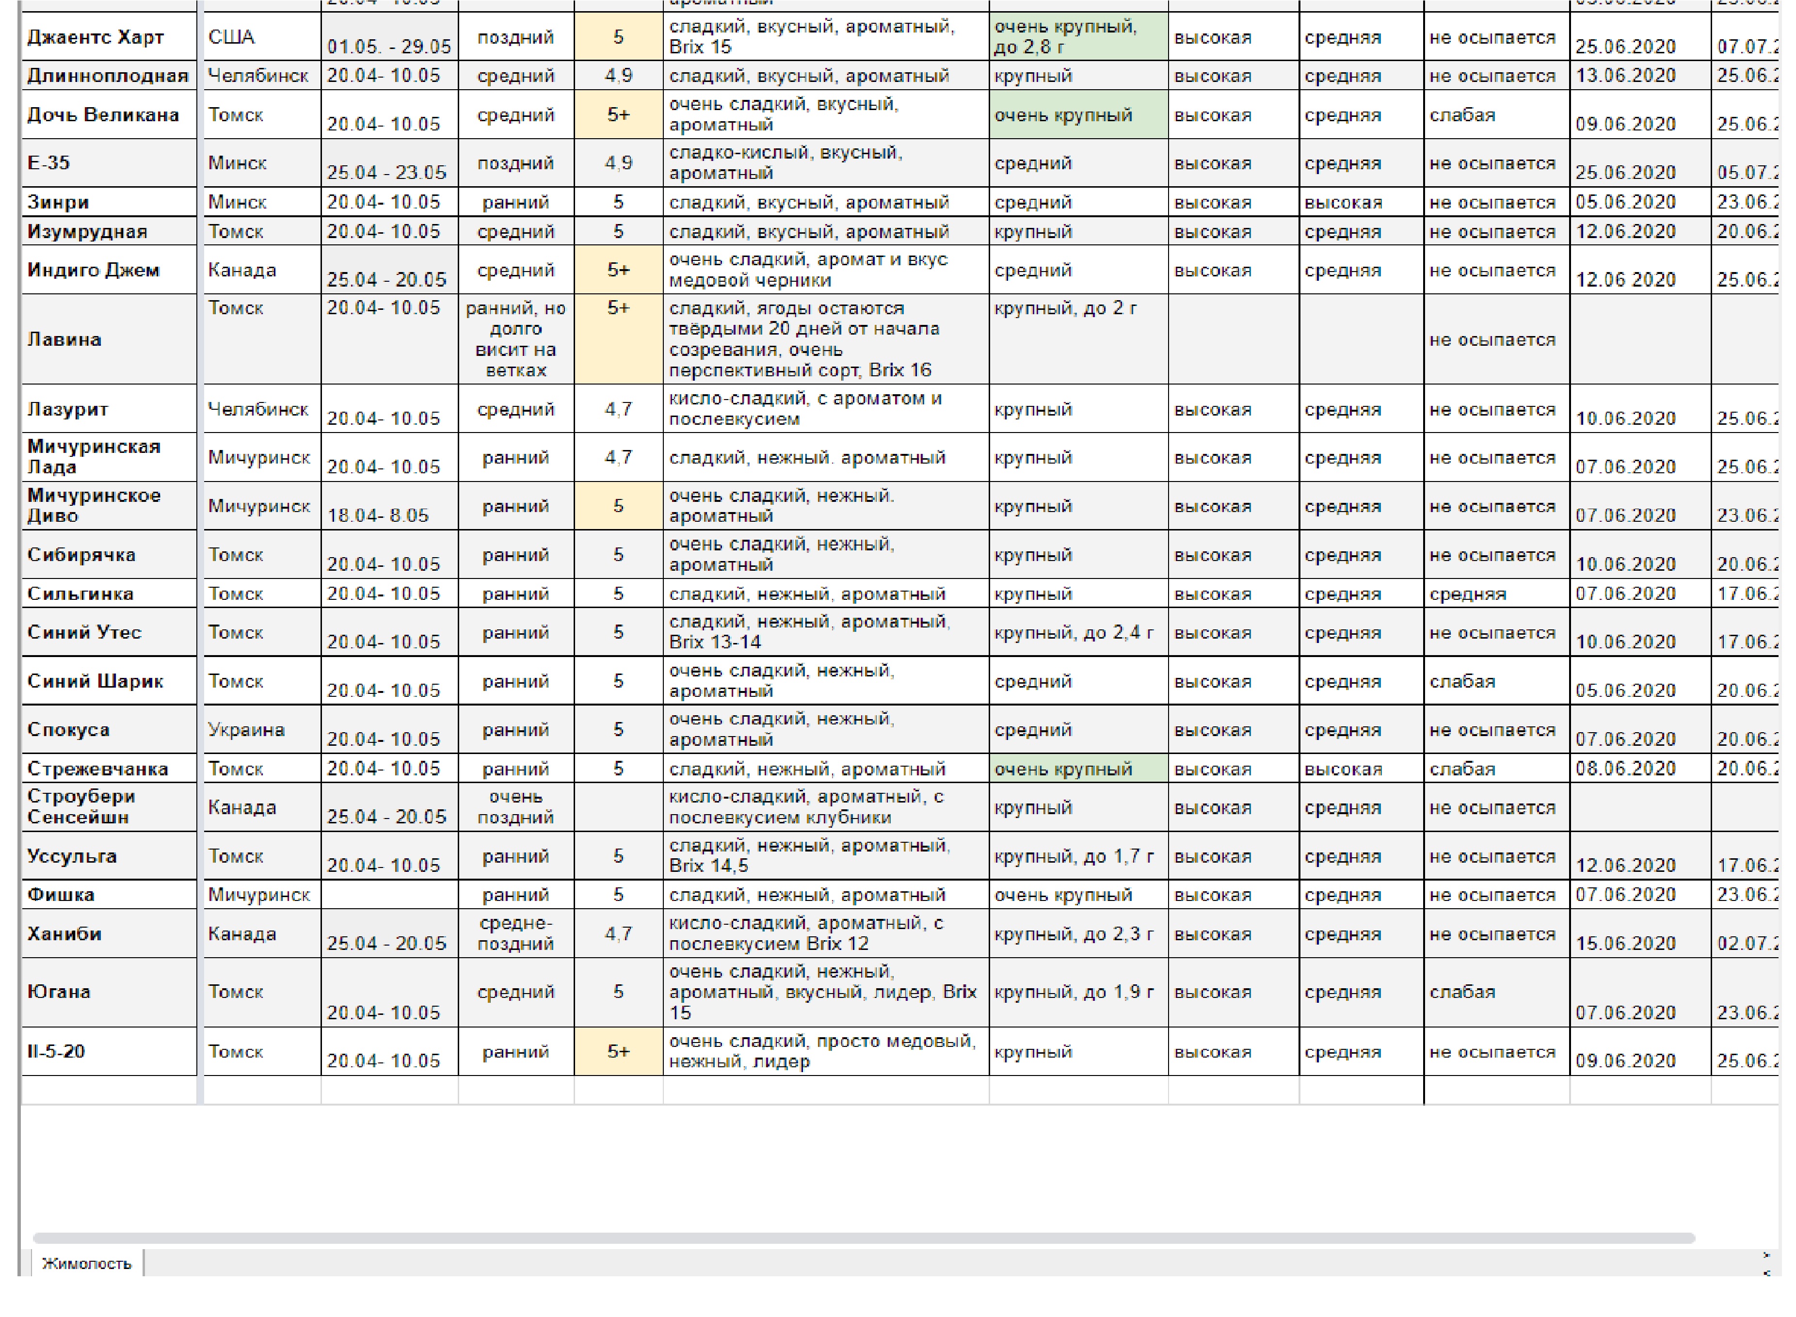Select the Сильгинка variety name cell
This screenshot has height=1317, width=1796.
[109, 593]
